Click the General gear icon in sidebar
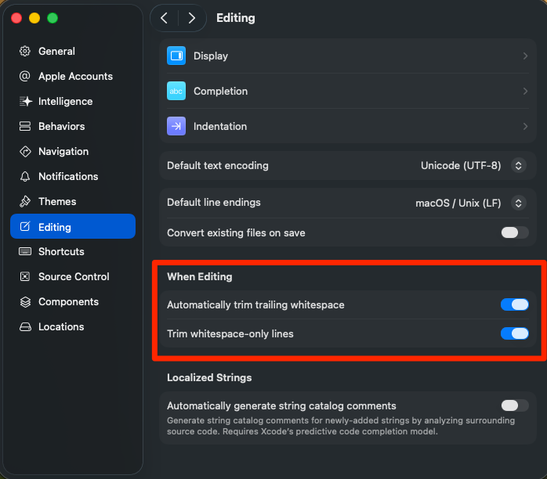The width and height of the screenshot is (547, 479). click(25, 52)
